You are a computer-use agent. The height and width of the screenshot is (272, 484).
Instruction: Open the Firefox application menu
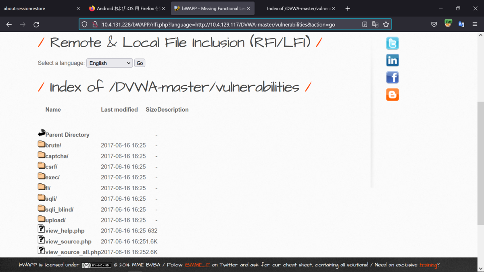click(x=475, y=25)
